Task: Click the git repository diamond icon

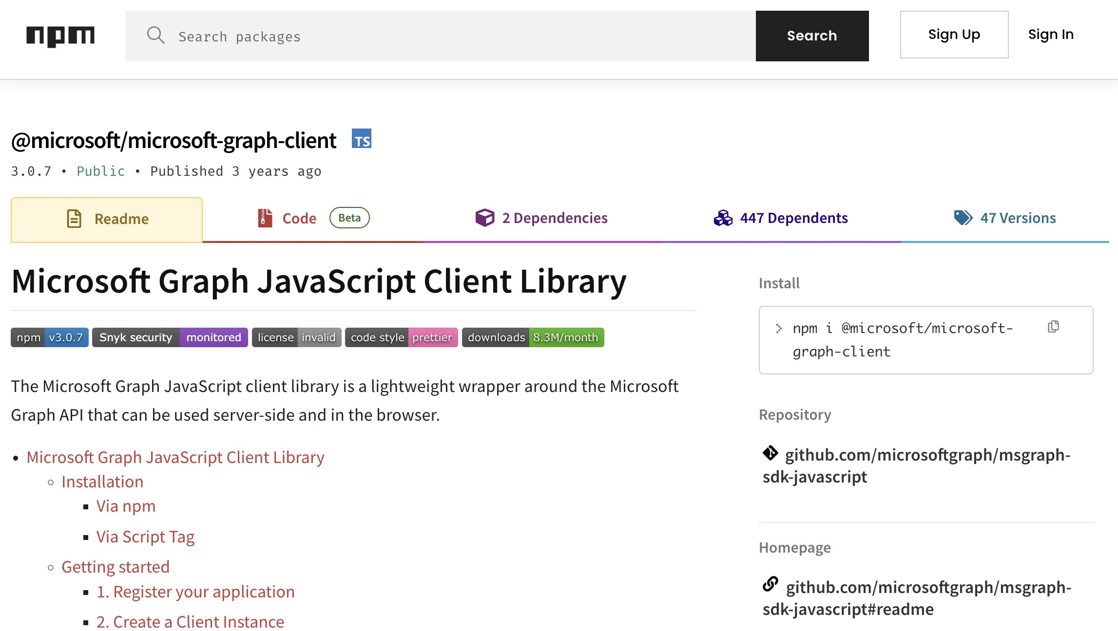Action: (x=771, y=453)
